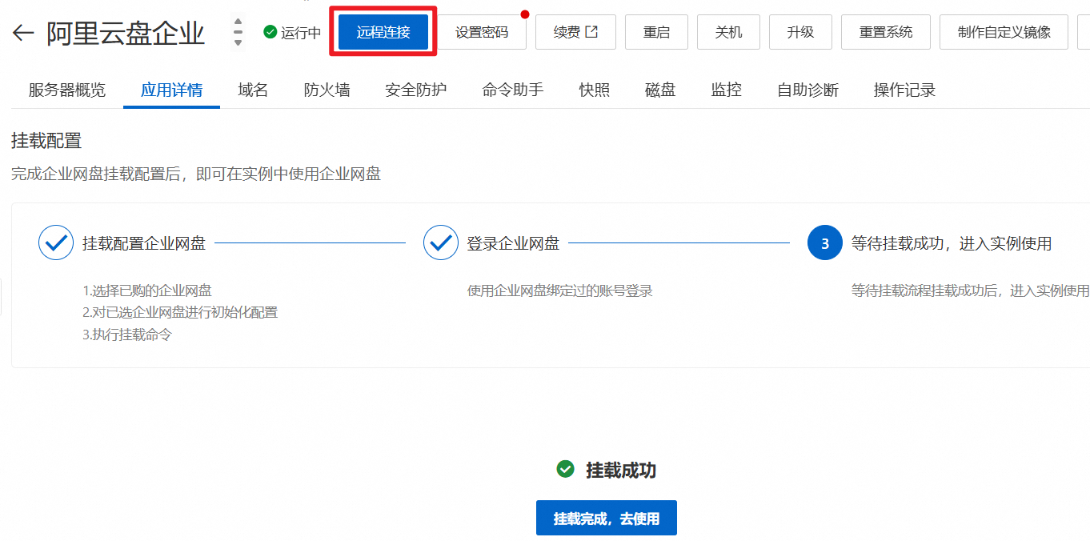Open the 域名 tab
The height and width of the screenshot is (541, 1090).
[x=253, y=90]
